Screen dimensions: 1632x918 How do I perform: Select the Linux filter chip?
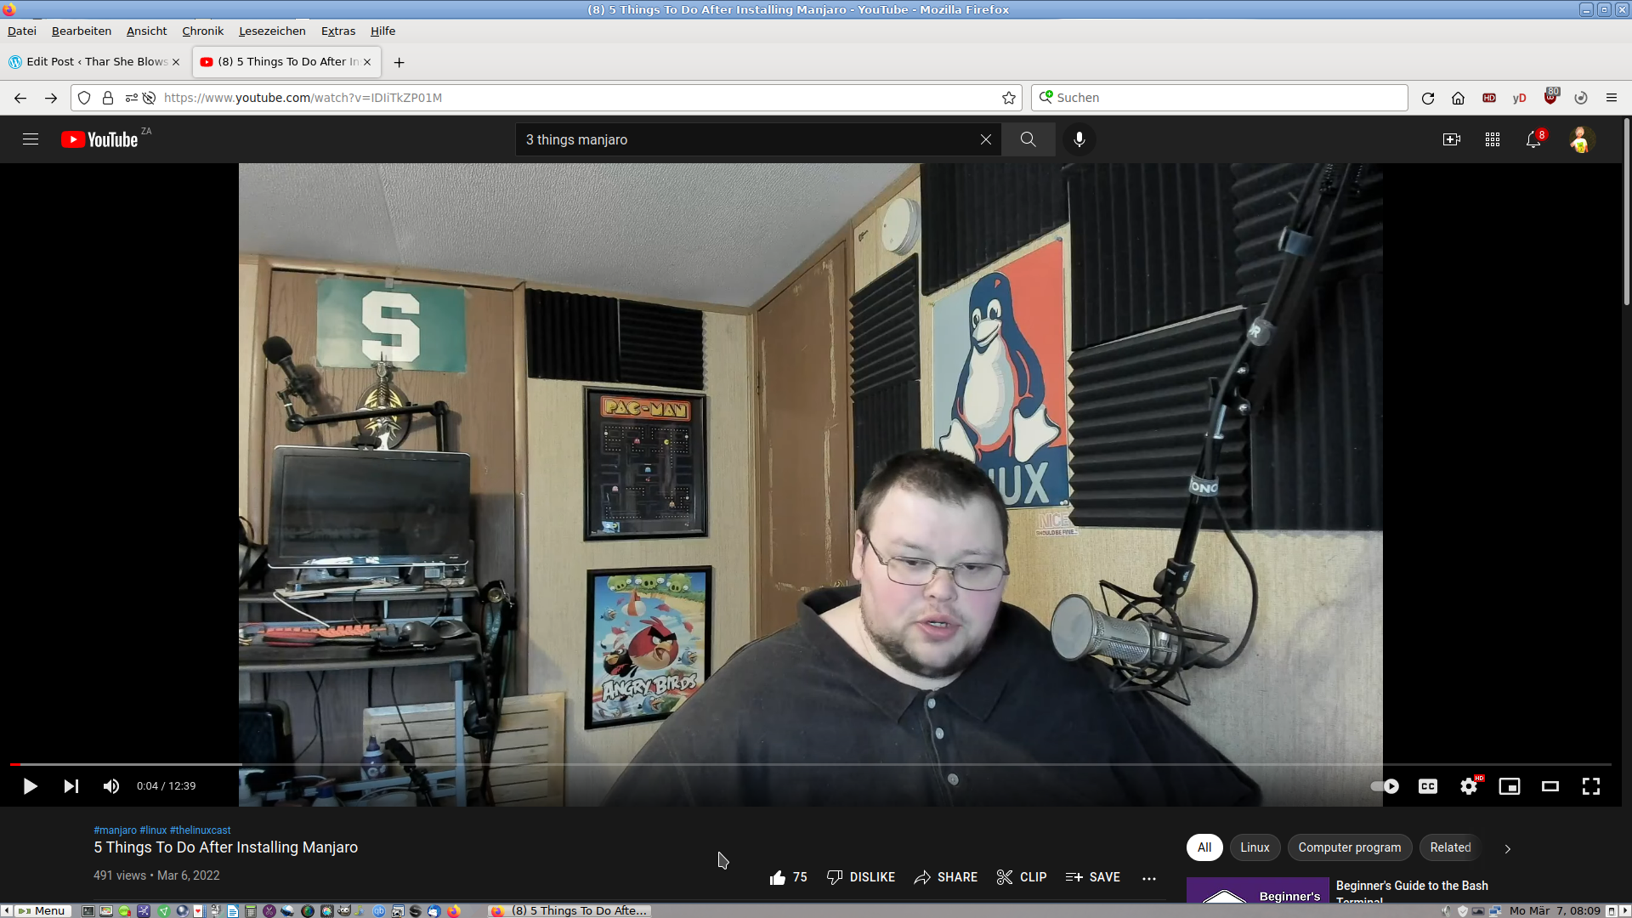coord(1255,847)
